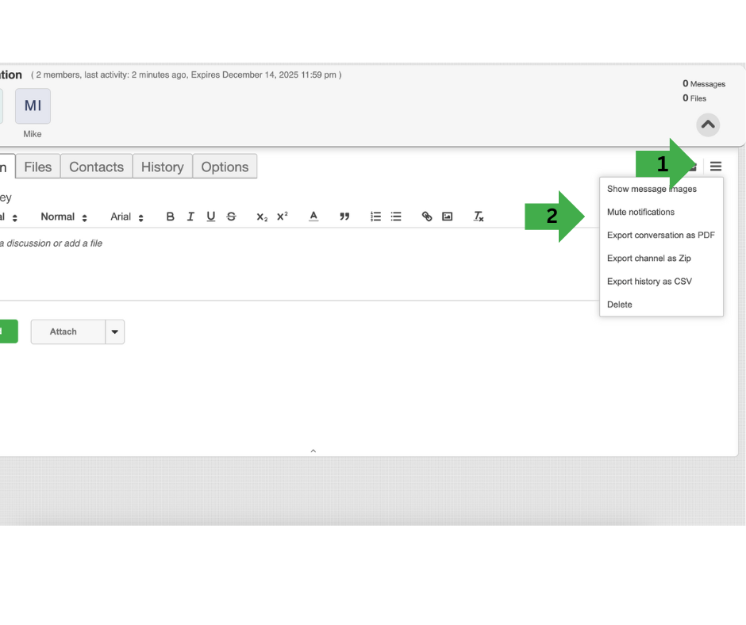The width and height of the screenshot is (746, 625).
Task: Open the Arial font dropdown
Action: coord(126,217)
